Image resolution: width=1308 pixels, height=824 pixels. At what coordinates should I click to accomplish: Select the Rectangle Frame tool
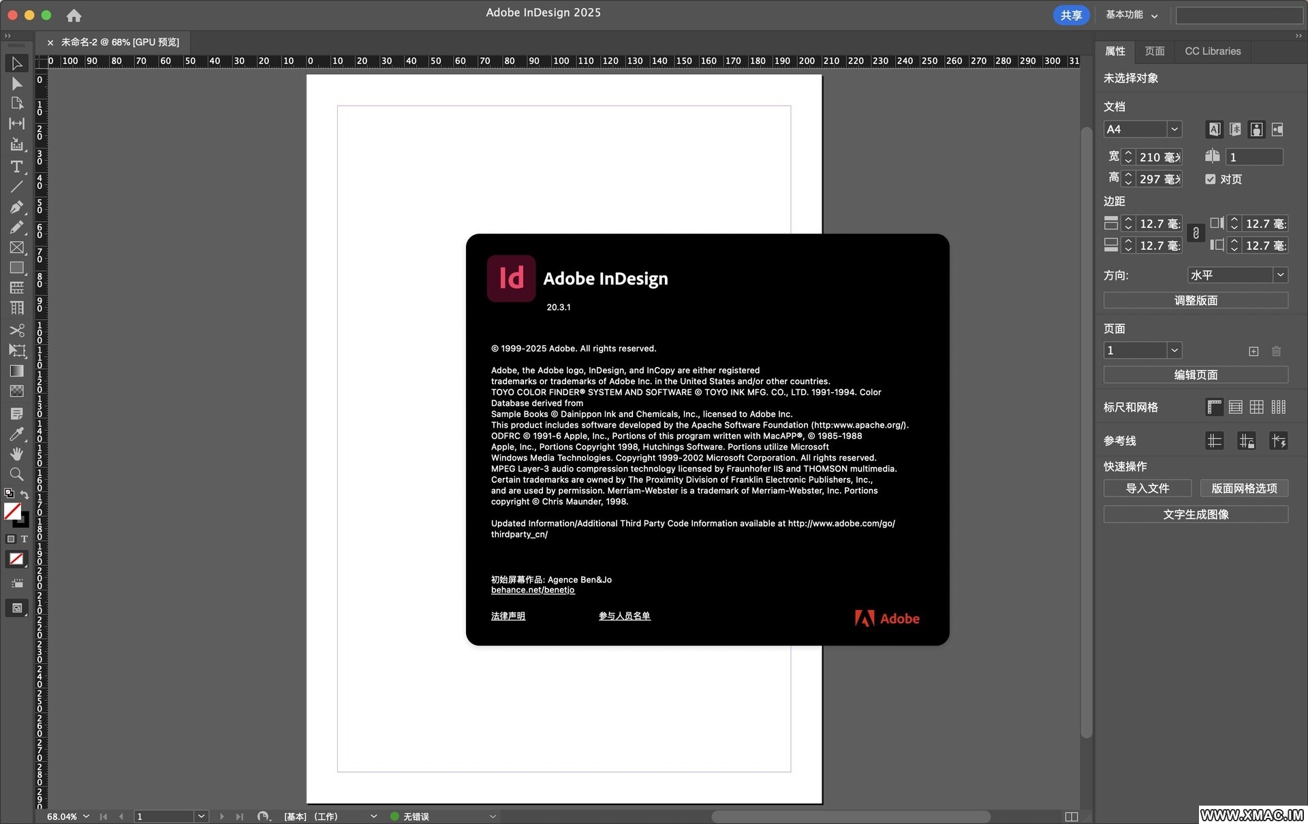[x=17, y=248]
